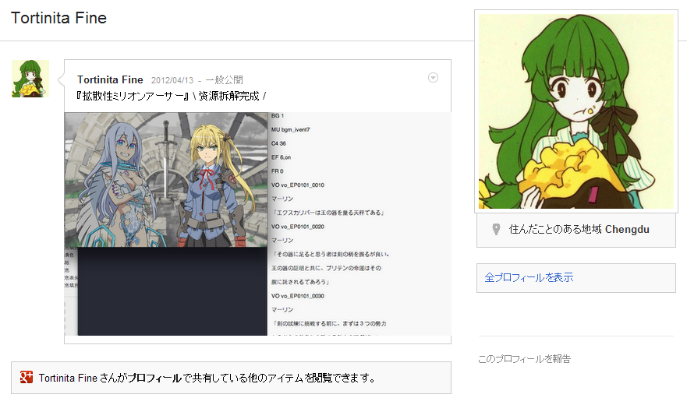Click the 一般公開 visibility label
The width and height of the screenshot is (687, 398).
click(225, 80)
